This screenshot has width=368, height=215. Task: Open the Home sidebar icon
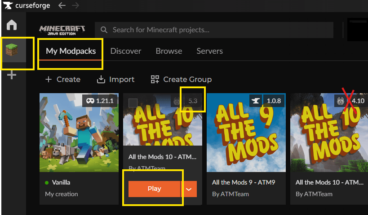point(12,25)
